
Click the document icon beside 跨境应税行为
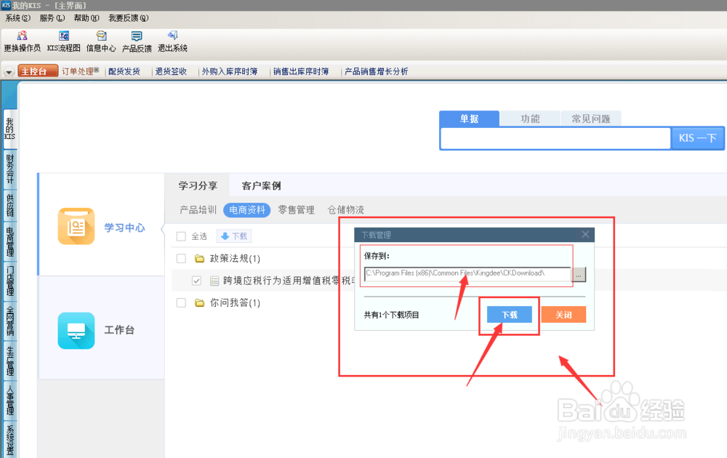(214, 281)
